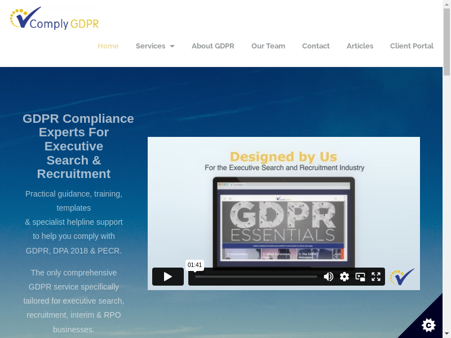Mute the video volume speaker icon
The image size is (451, 338).
point(329,277)
